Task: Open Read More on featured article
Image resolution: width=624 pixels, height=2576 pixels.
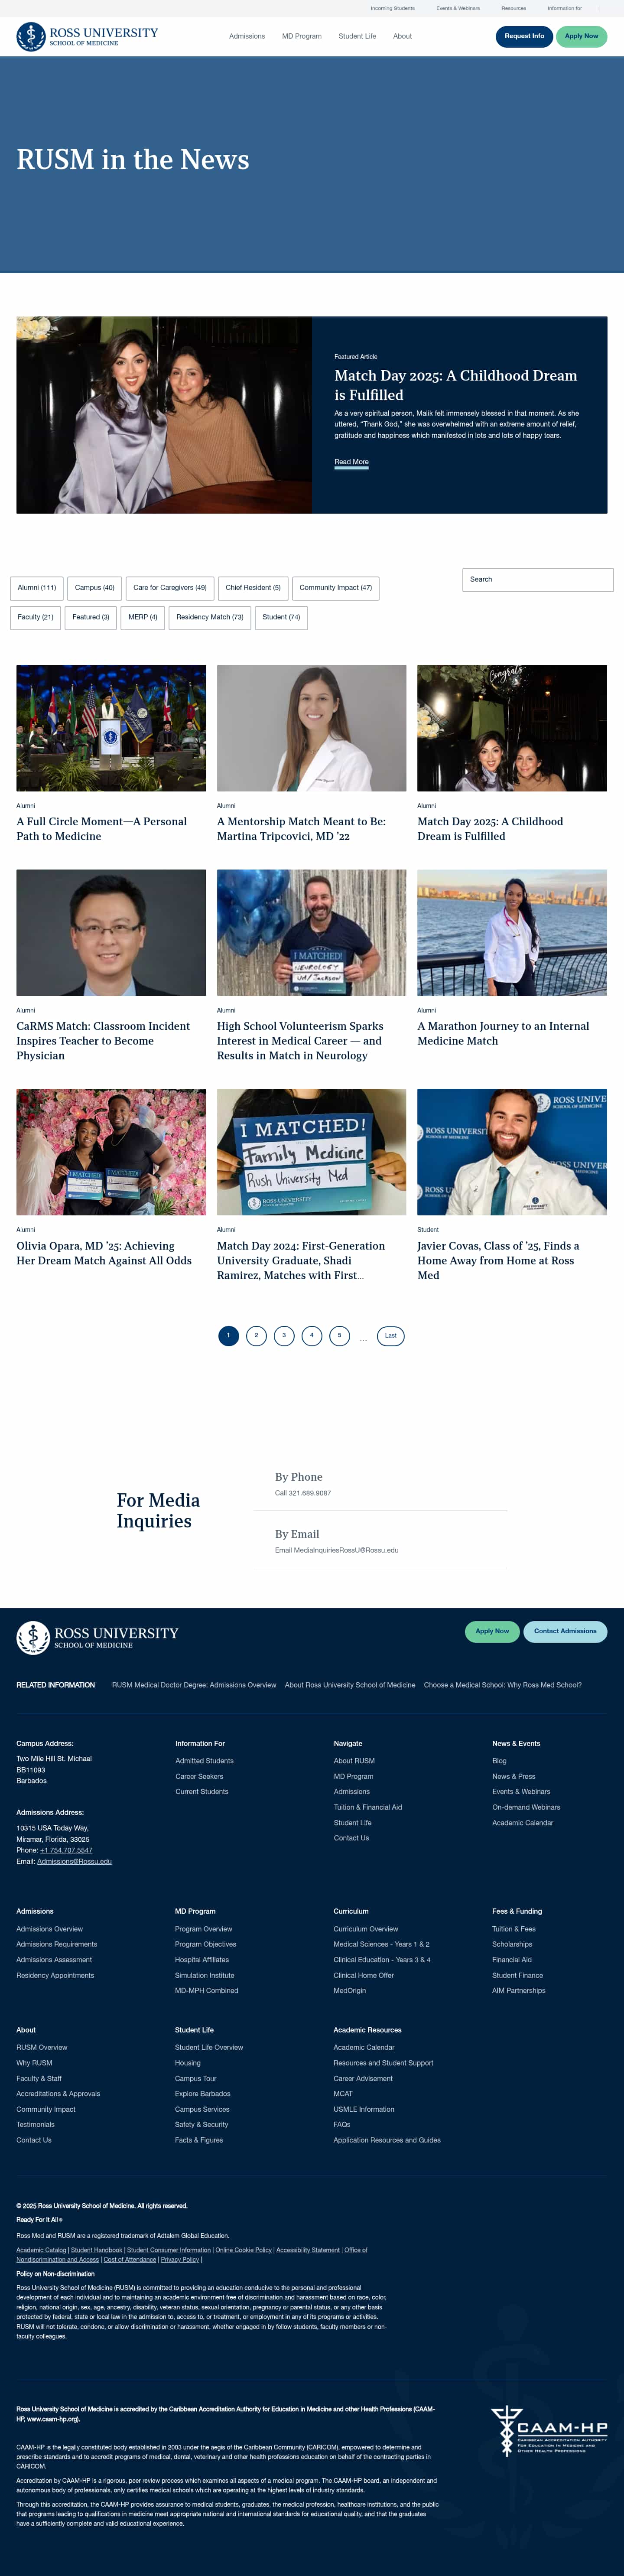Action: 351,462
